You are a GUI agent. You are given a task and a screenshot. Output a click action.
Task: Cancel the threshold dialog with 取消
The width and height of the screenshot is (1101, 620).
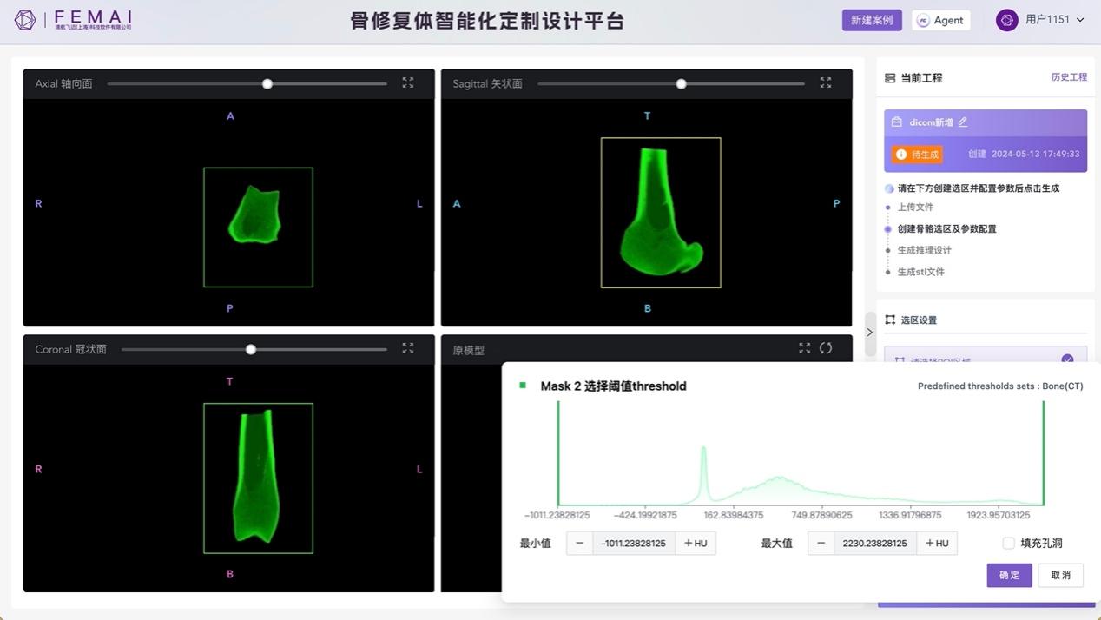[x=1060, y=575]
